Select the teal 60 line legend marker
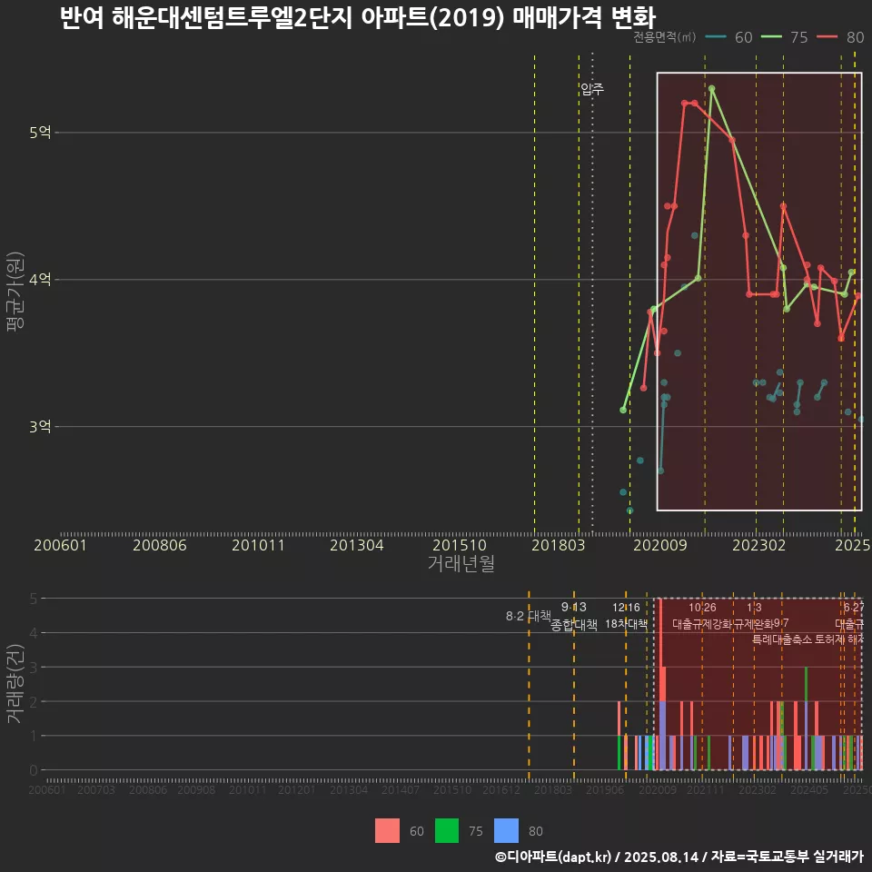 click(716, 37)
